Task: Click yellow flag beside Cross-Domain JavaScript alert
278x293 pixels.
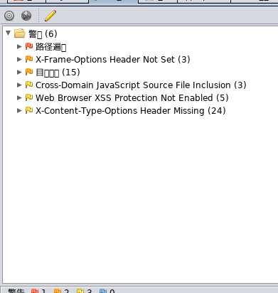Action: pyautogui.click(x=29, y=85)
